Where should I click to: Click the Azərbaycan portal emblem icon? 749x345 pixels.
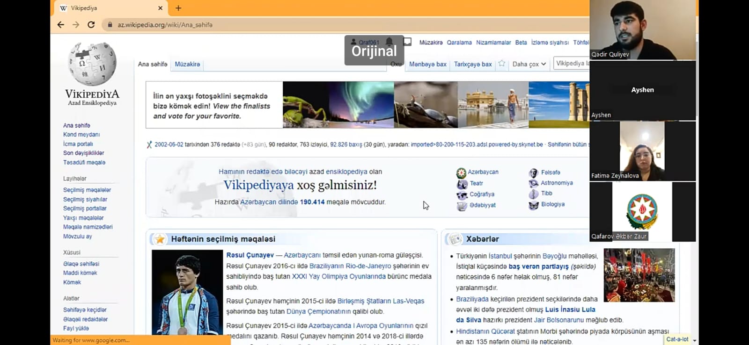(462, 173)
